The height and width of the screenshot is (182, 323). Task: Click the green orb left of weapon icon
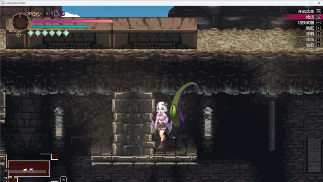47,14
